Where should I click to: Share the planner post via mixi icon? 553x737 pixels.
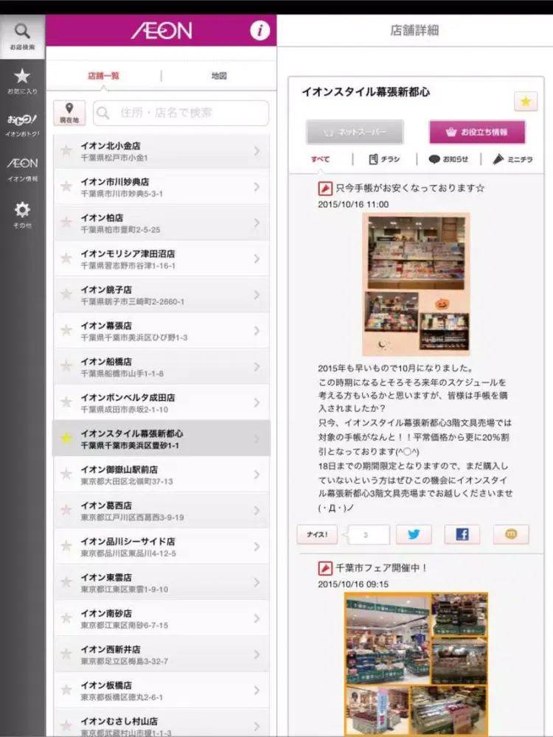[511, 534]
